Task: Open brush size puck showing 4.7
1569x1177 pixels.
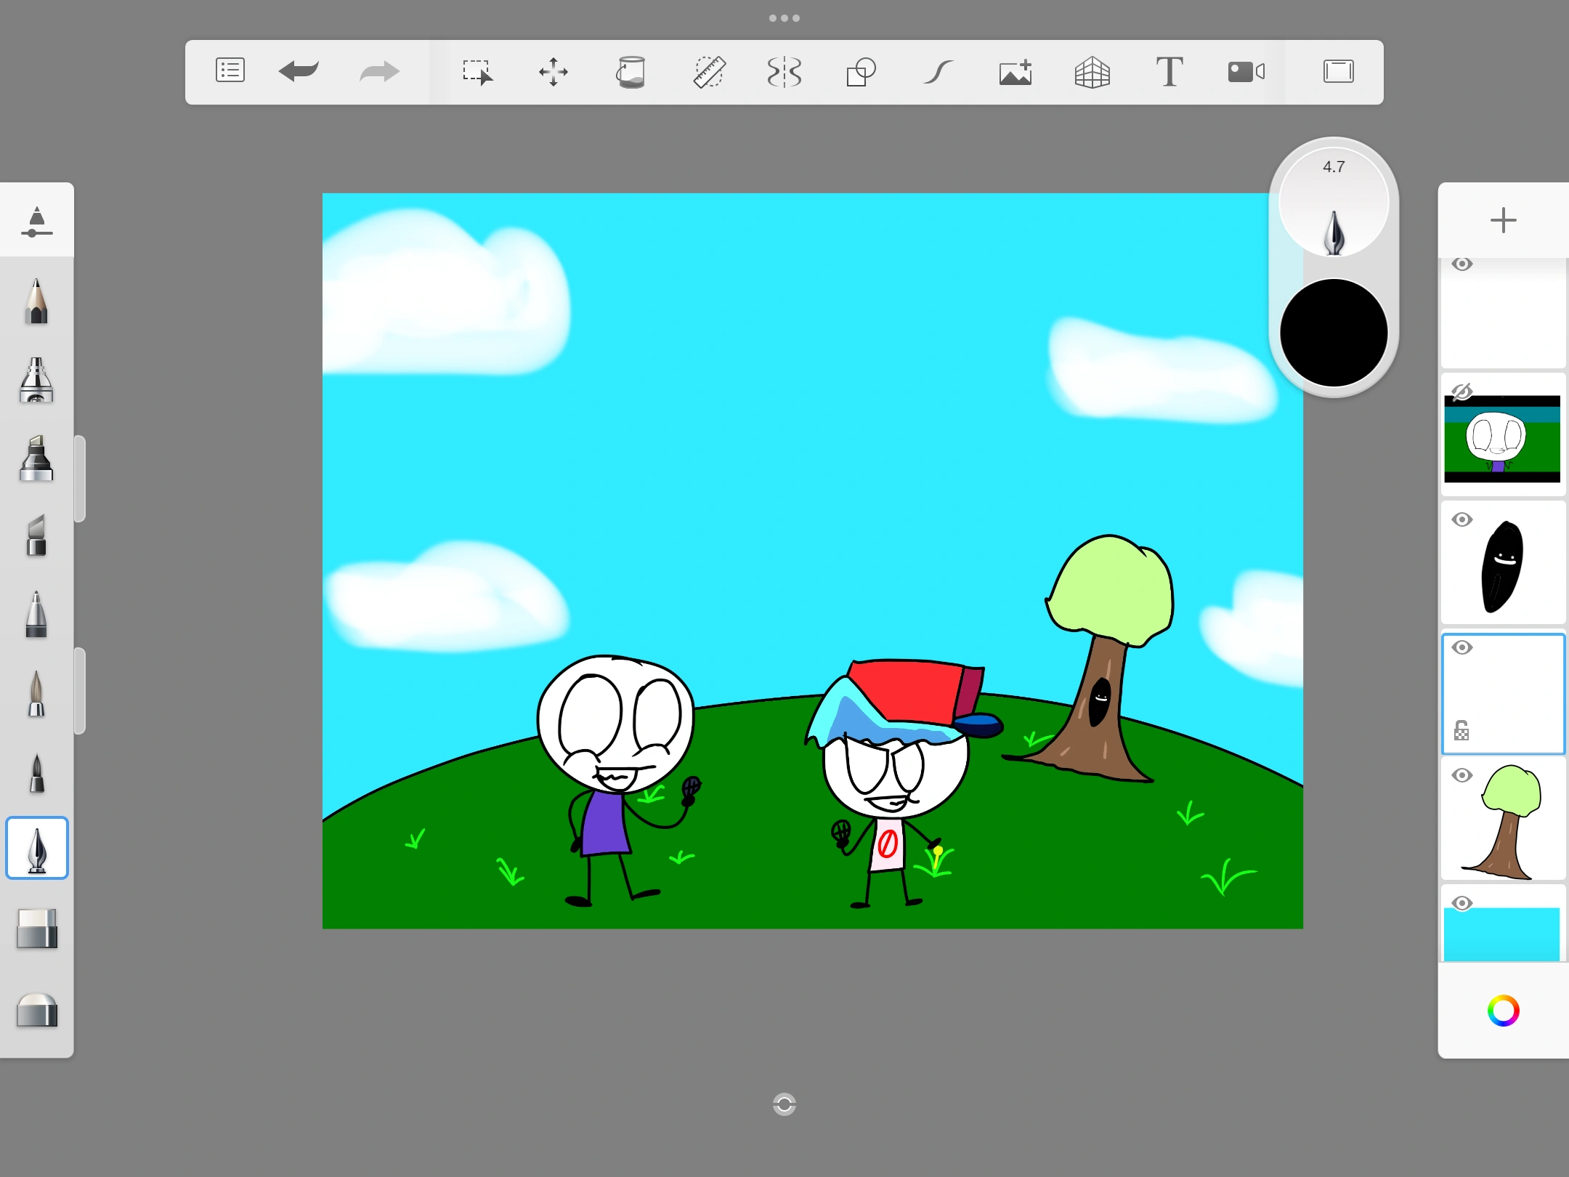Action: [1334, 202]
